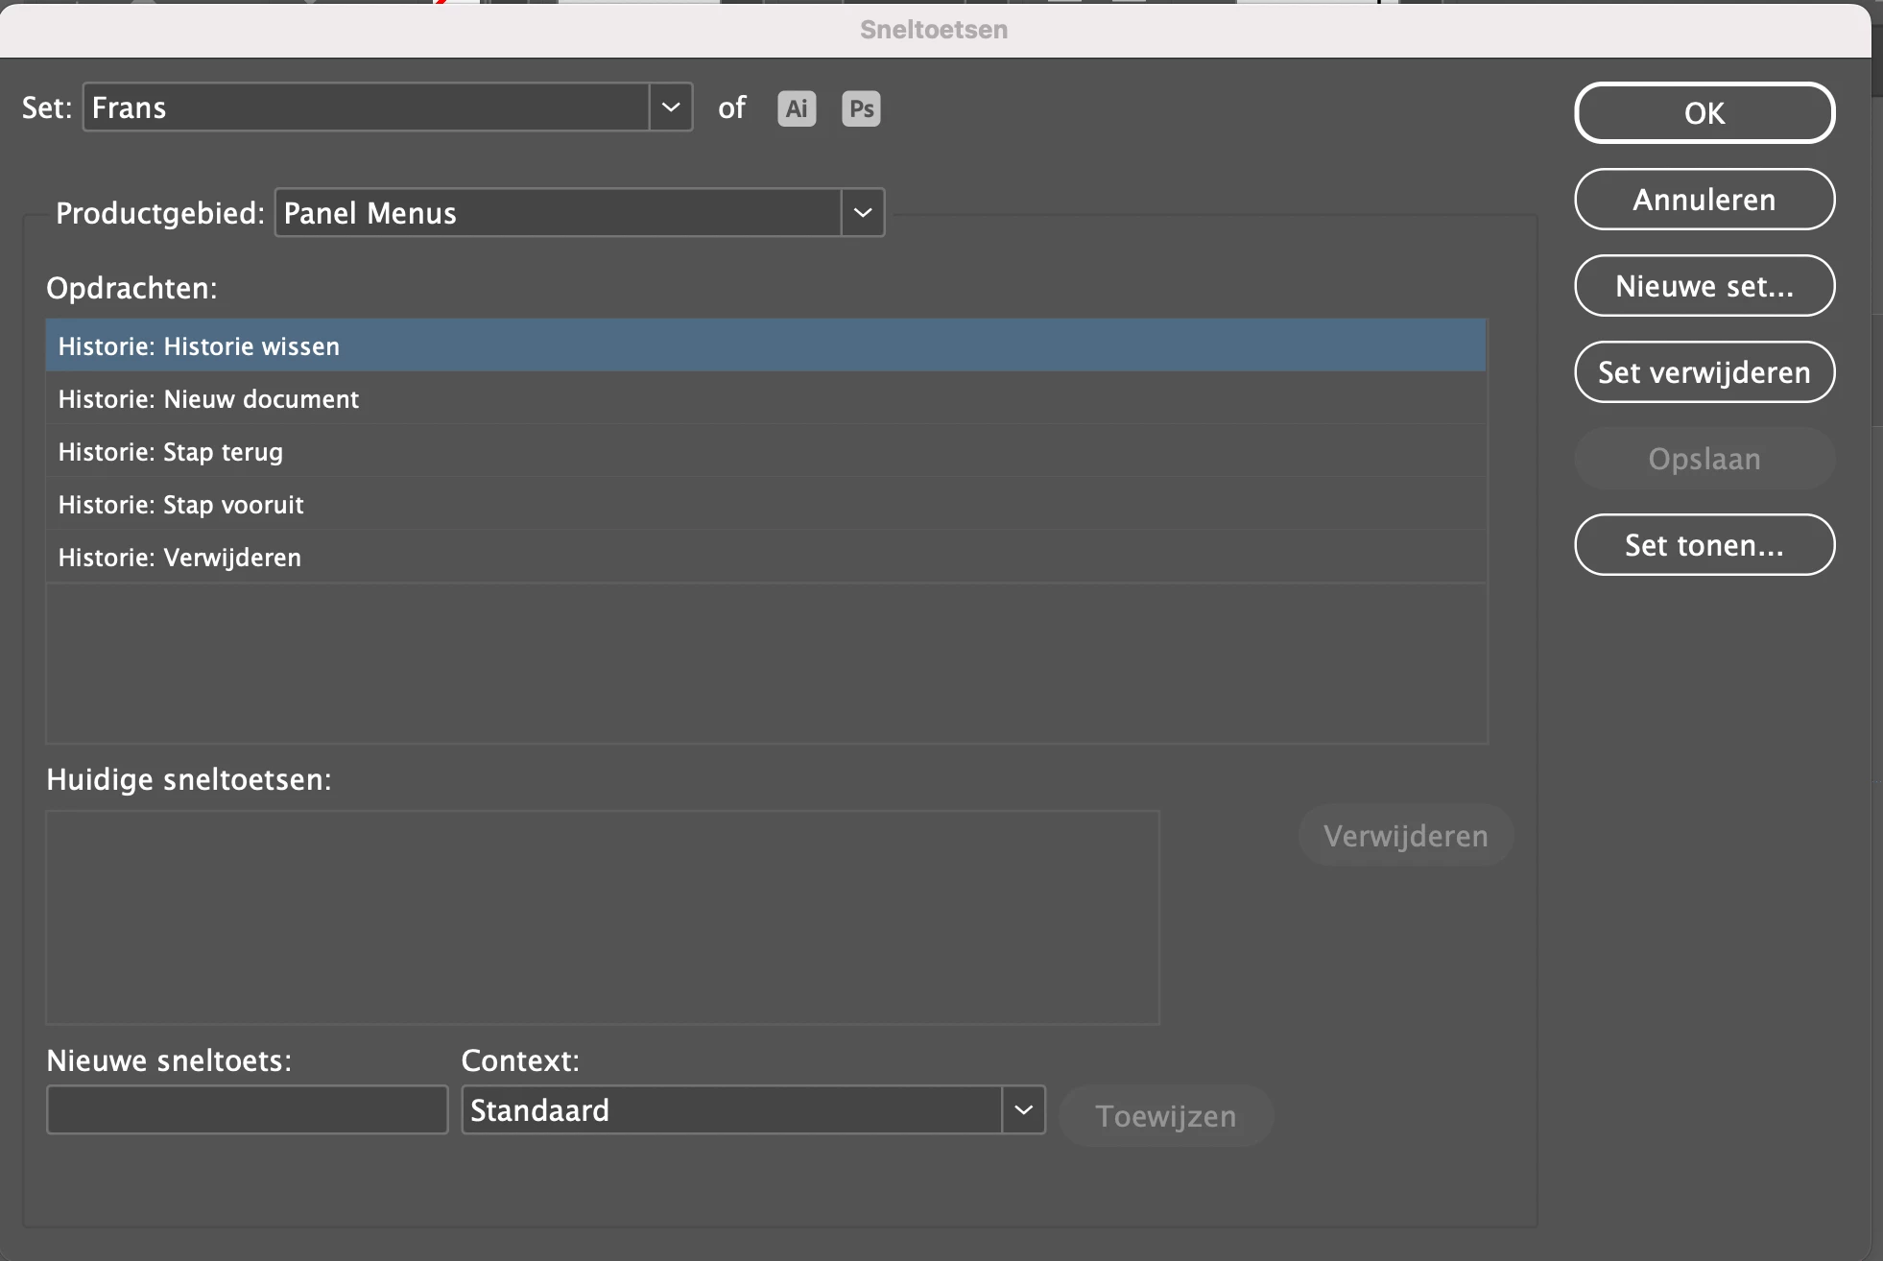
Task: Click the 'Set verwijderen' button
Action: (x=1704, y=372)
